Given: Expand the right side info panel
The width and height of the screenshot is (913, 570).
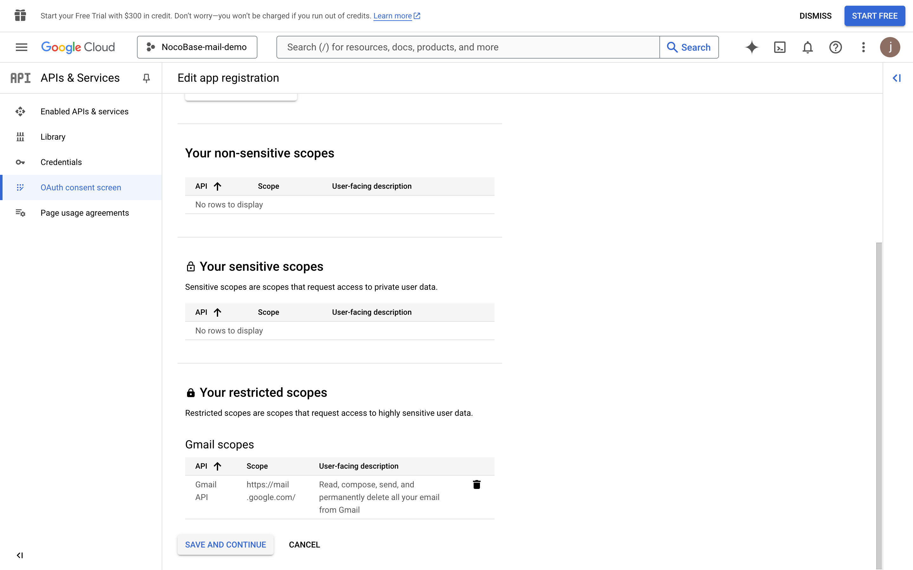Looking at the screenshot, I should point(897,78).
